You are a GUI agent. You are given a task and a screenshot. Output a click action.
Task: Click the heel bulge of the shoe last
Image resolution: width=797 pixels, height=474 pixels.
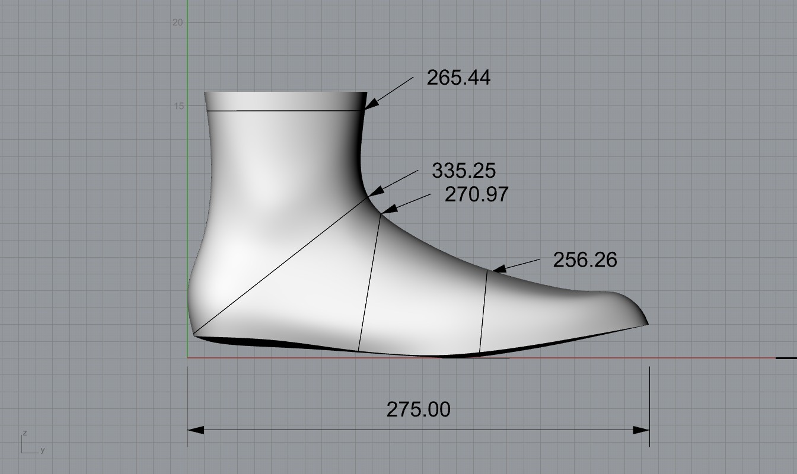[192, 296]
